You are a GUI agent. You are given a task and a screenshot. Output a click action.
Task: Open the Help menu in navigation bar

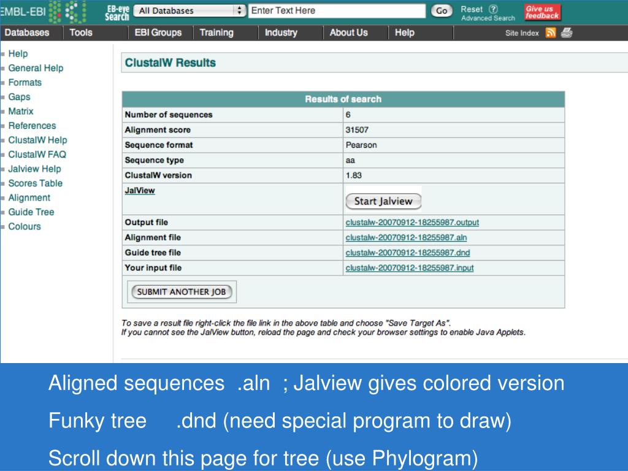click(405, 33)
